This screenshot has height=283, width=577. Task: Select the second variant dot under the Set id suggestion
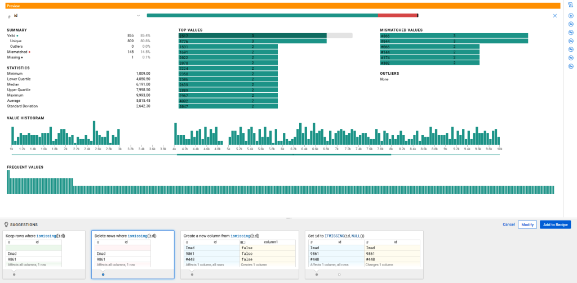[339, 275]
